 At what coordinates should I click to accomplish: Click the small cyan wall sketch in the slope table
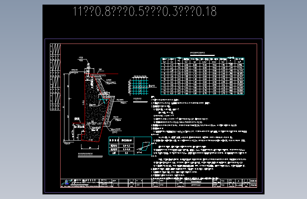144,147
